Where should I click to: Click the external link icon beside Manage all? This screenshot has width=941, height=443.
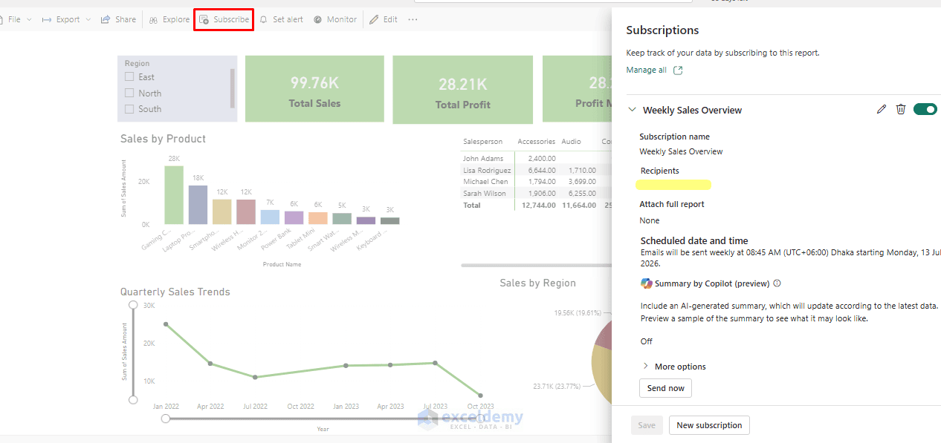point(677,70)
